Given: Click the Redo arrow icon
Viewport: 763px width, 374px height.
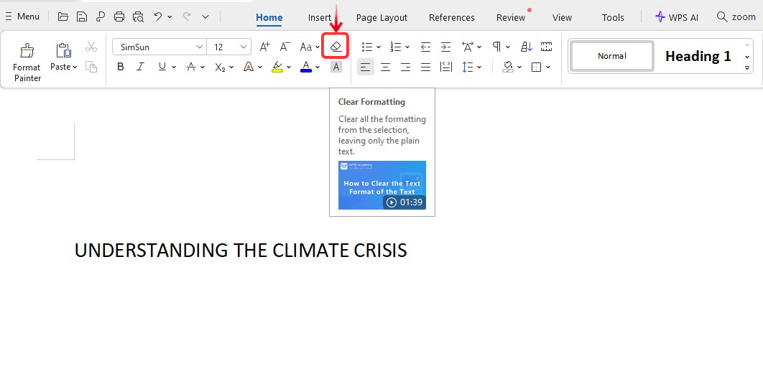Looking at the screenshot, I should pyautogui.click(x=186, y=17).
